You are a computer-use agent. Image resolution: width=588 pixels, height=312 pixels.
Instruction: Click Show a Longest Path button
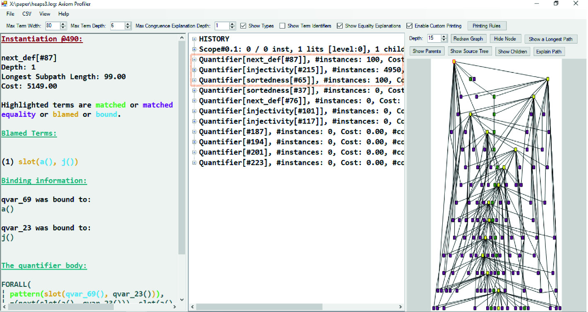550,39
